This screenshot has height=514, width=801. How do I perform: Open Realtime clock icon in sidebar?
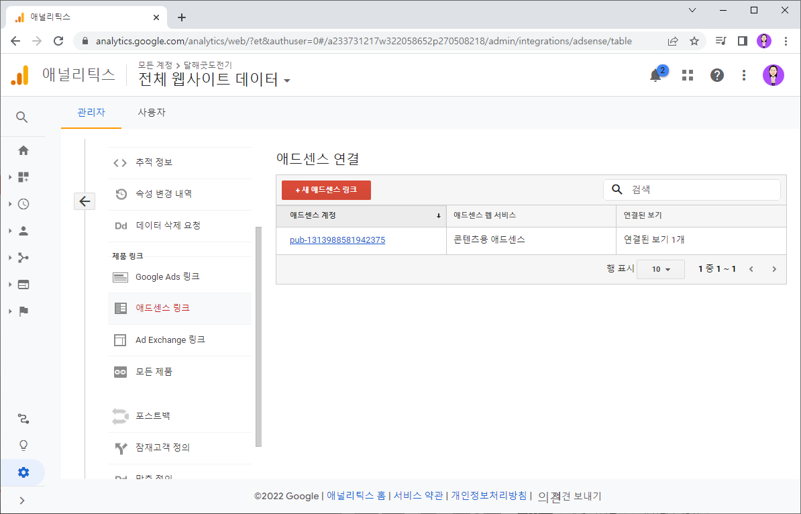click(23, 204)
